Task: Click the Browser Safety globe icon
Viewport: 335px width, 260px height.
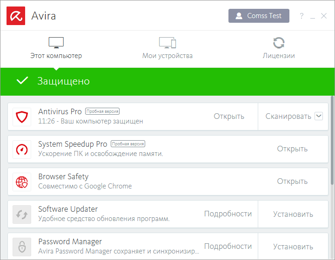Action: pyautogui.click(x=22, y=182)
